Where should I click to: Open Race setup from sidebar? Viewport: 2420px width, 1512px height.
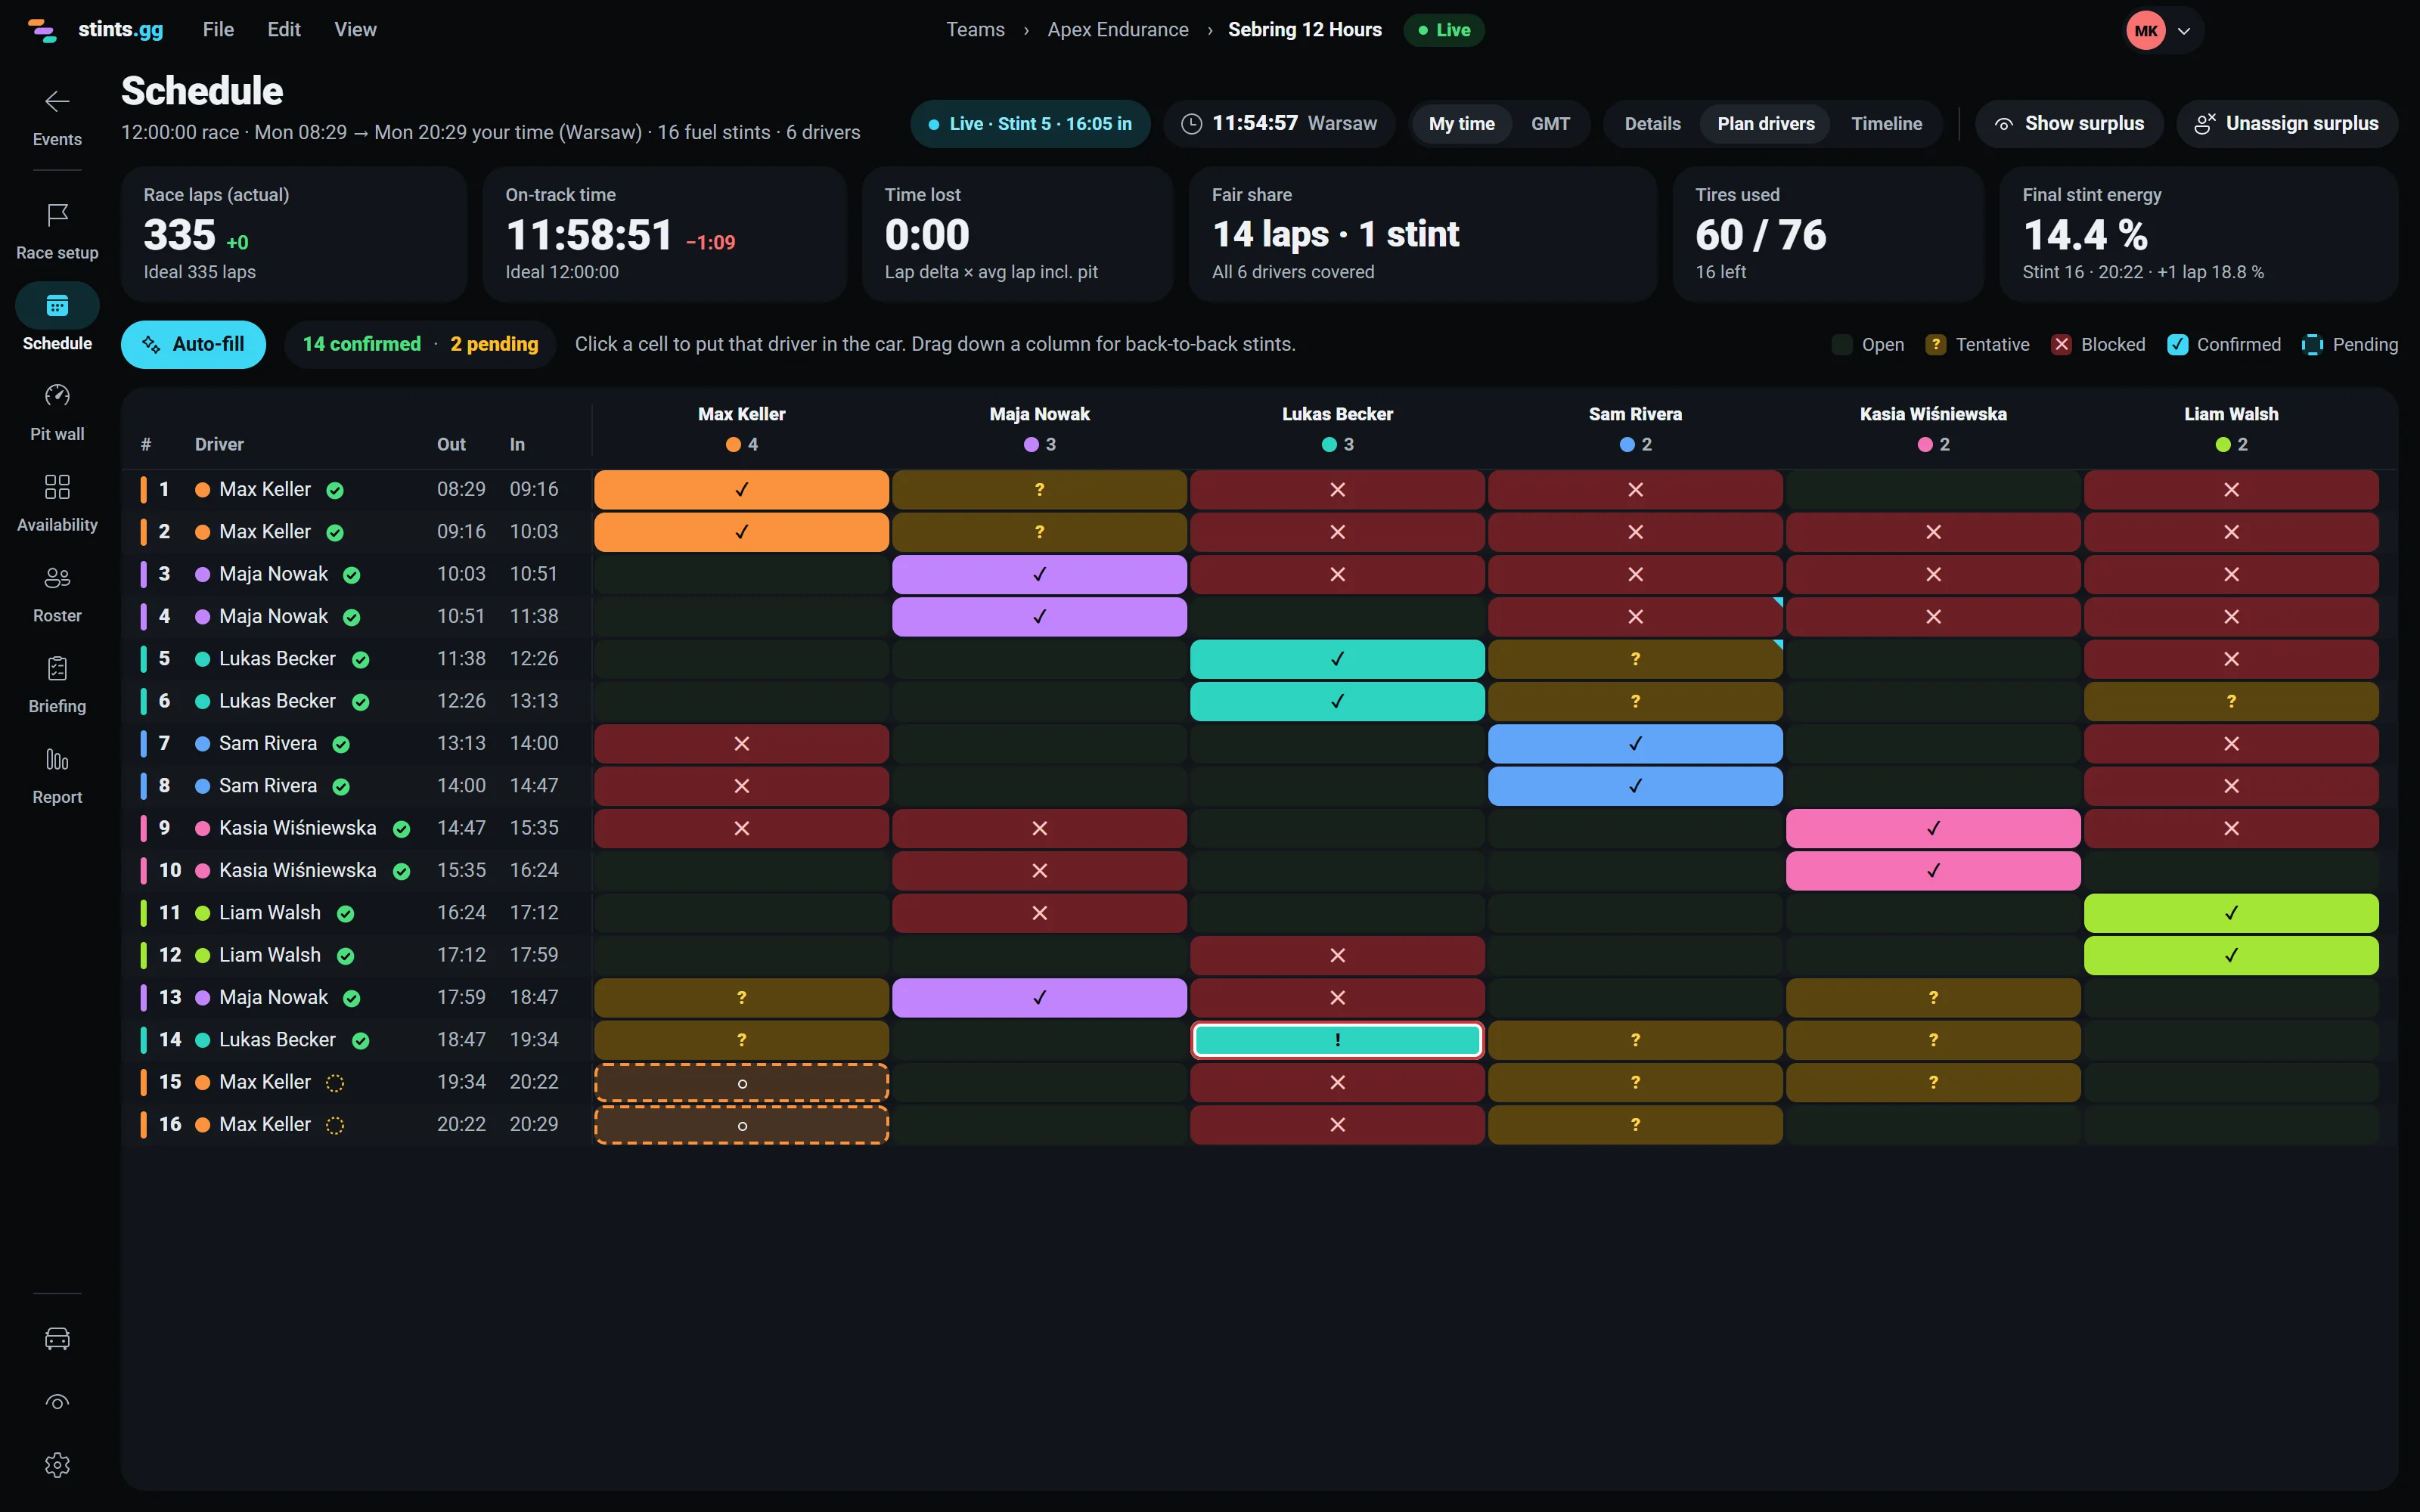click(57, 232)
